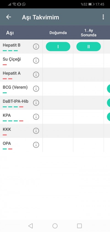View OPA vaccine info icon
This screenshot has width=110, height=232.
pyautogui.click(x=36, y=145)
